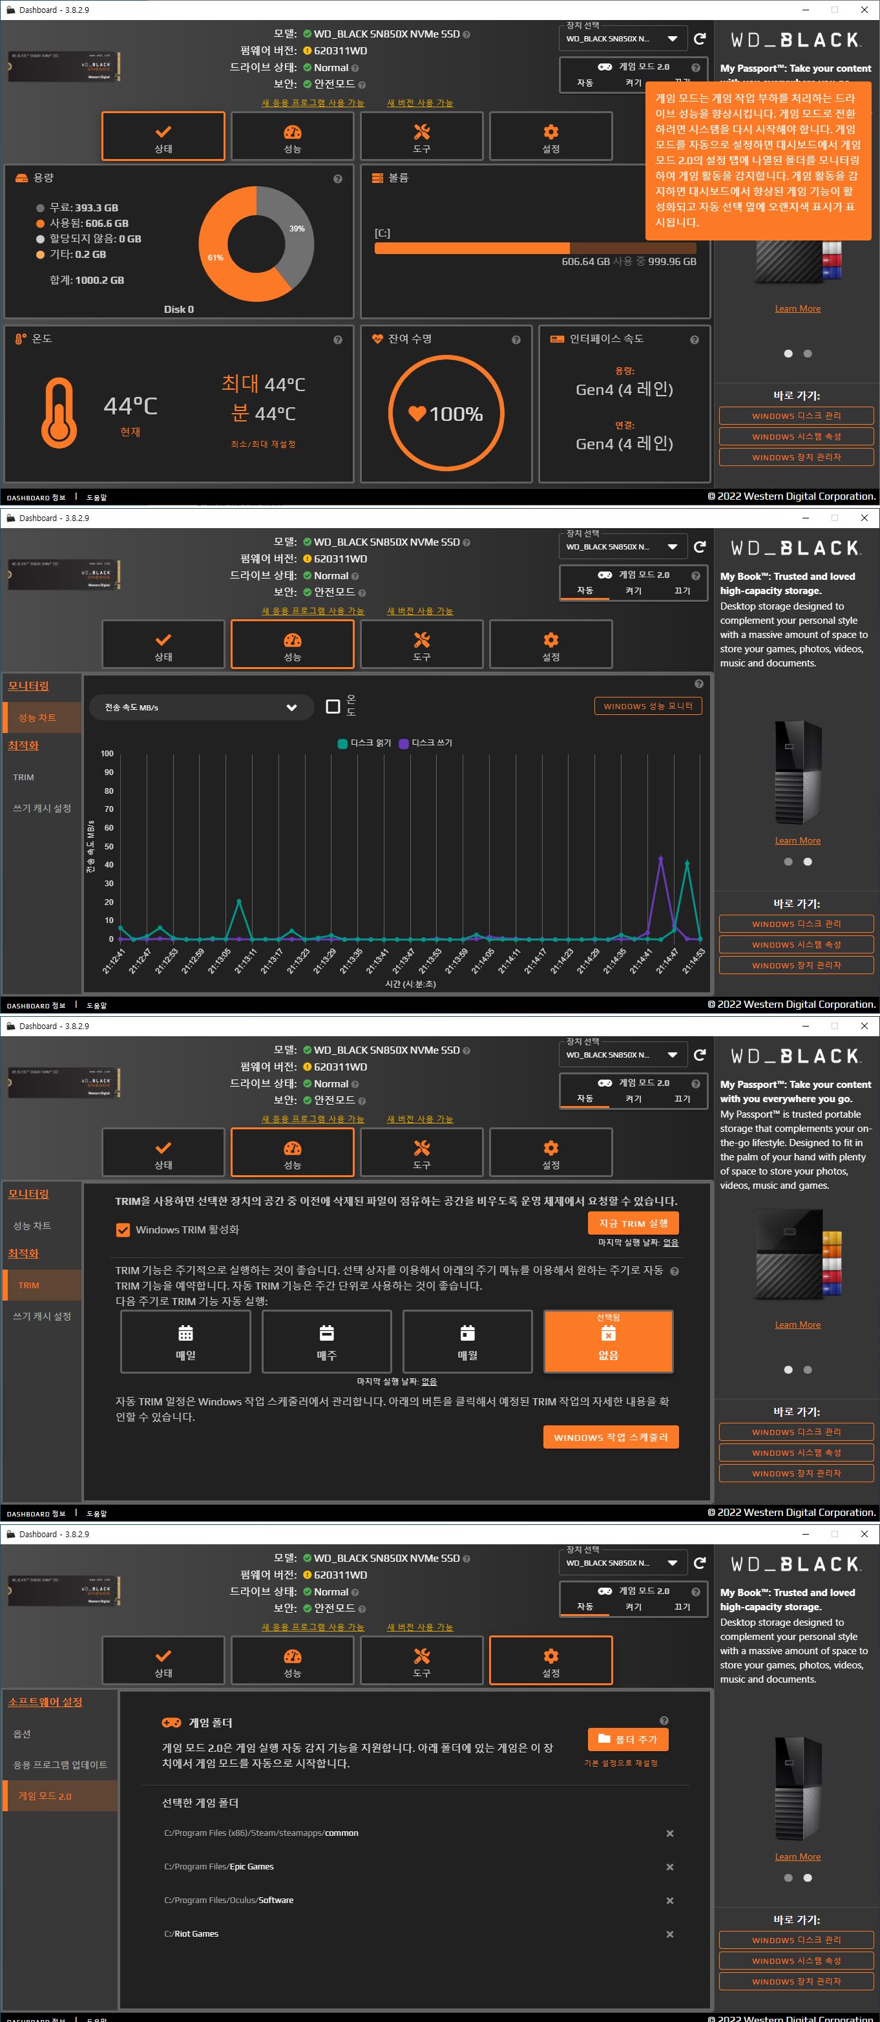Click the 폴더 추가 button

628,1740
